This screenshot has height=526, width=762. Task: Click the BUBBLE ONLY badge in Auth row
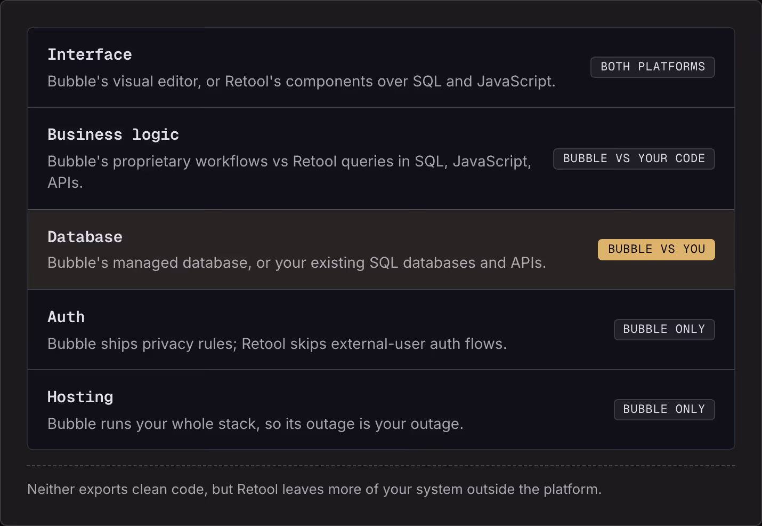[664, 330]
